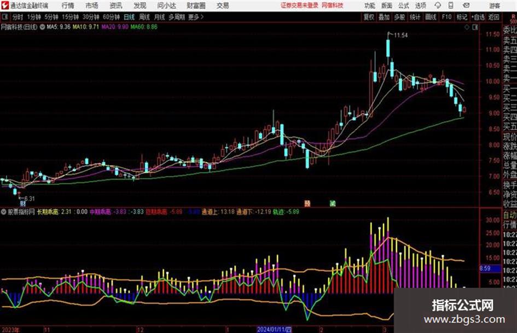Open the 交易 menu
Image resolution: width=517 pixels, height=333 pixels.
pos(223,5)
